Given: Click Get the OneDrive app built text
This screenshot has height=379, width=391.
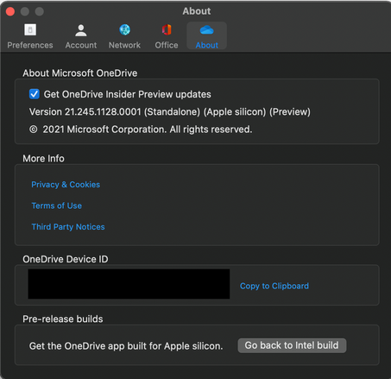Looking at the screenshot, I should (126, 346).
